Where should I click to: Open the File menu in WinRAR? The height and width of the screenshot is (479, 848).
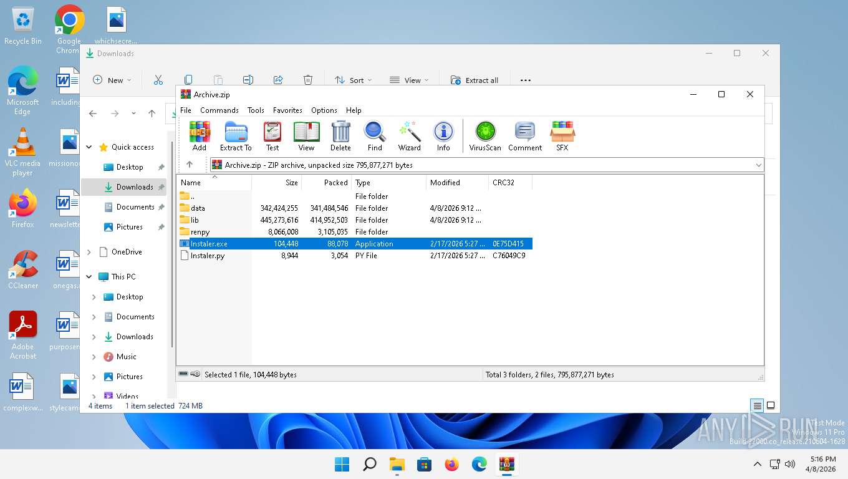[x=186, y=110]
